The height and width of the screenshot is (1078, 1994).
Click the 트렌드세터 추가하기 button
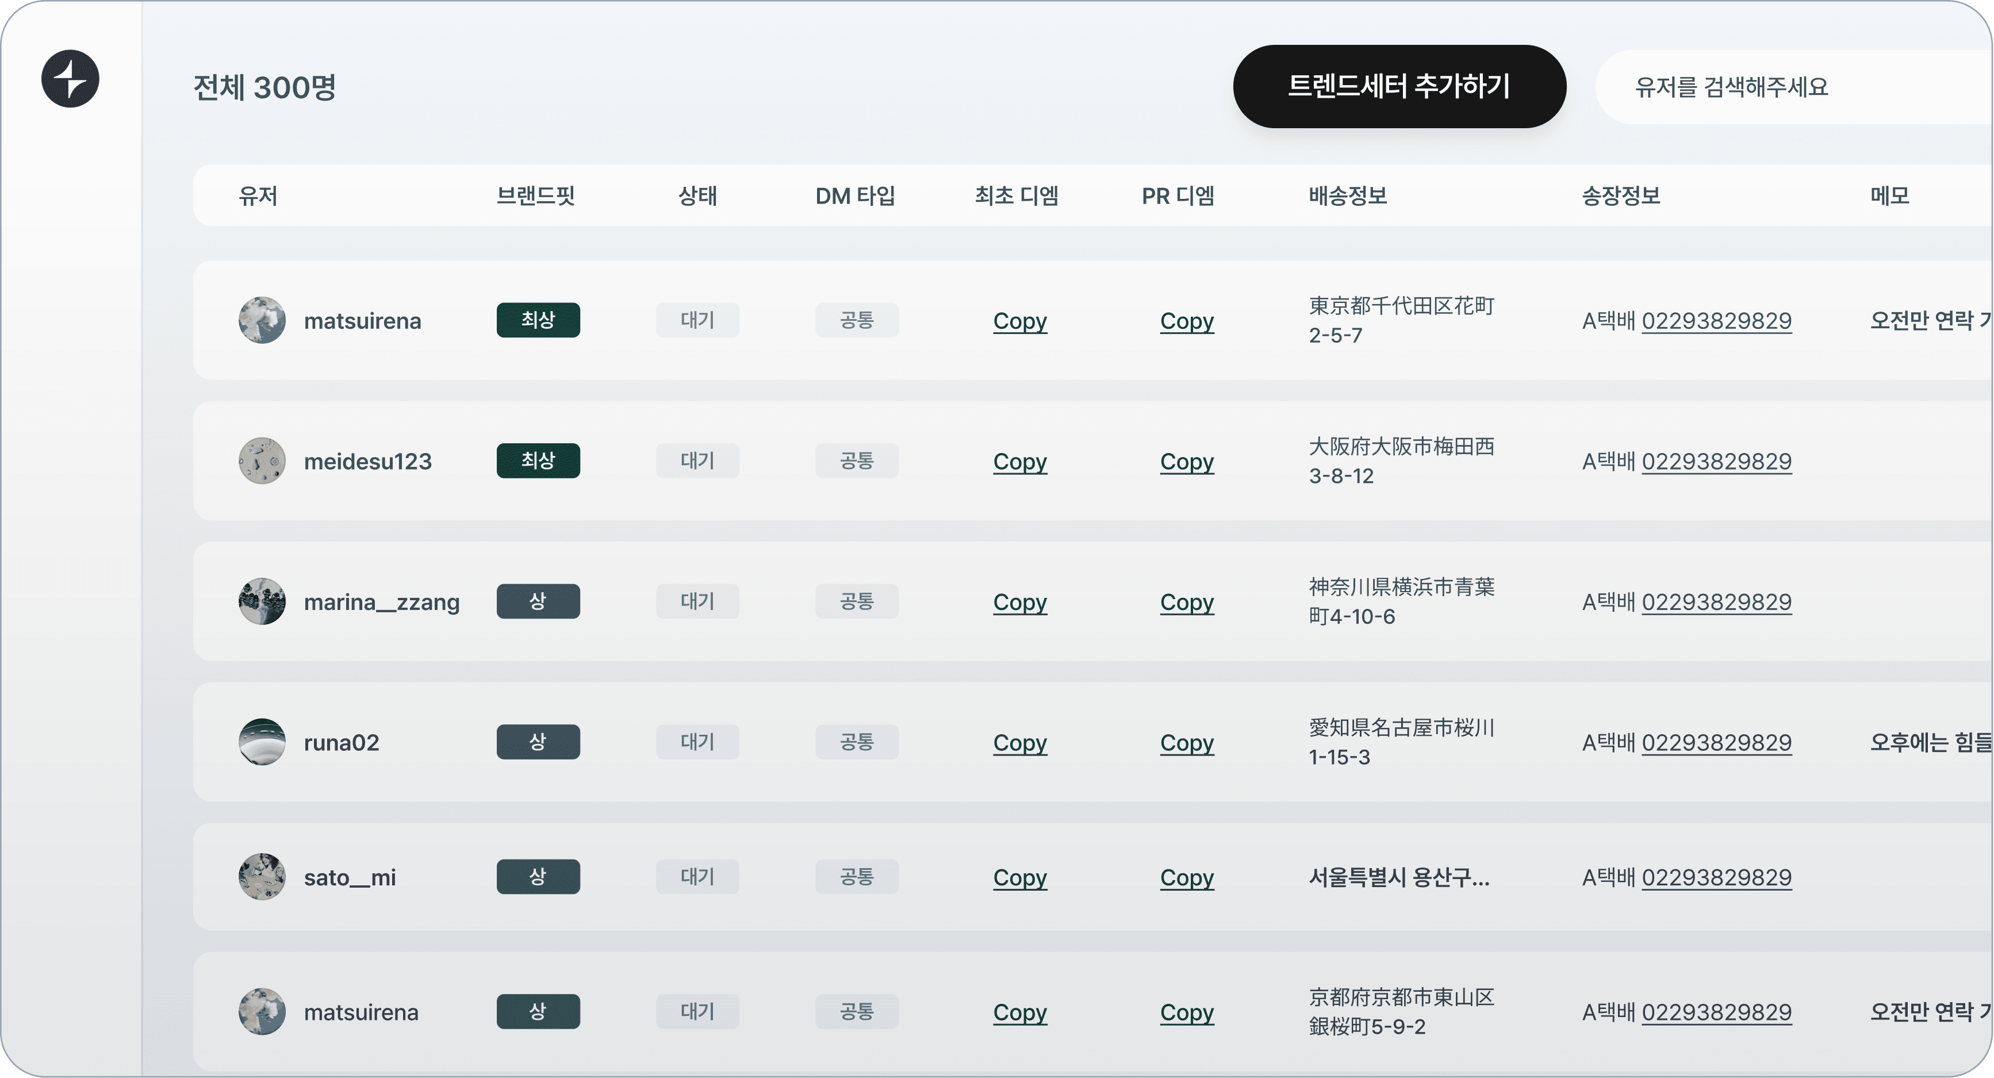(1399, 87)
